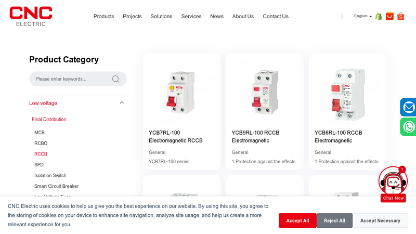Click 'YCB7RL-100 series' description text

click(169, 162)
